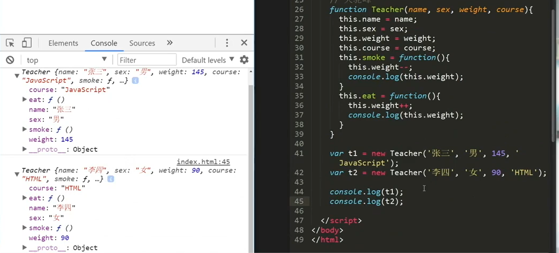Expand smoke function in 李四 object

pos(24,228)
